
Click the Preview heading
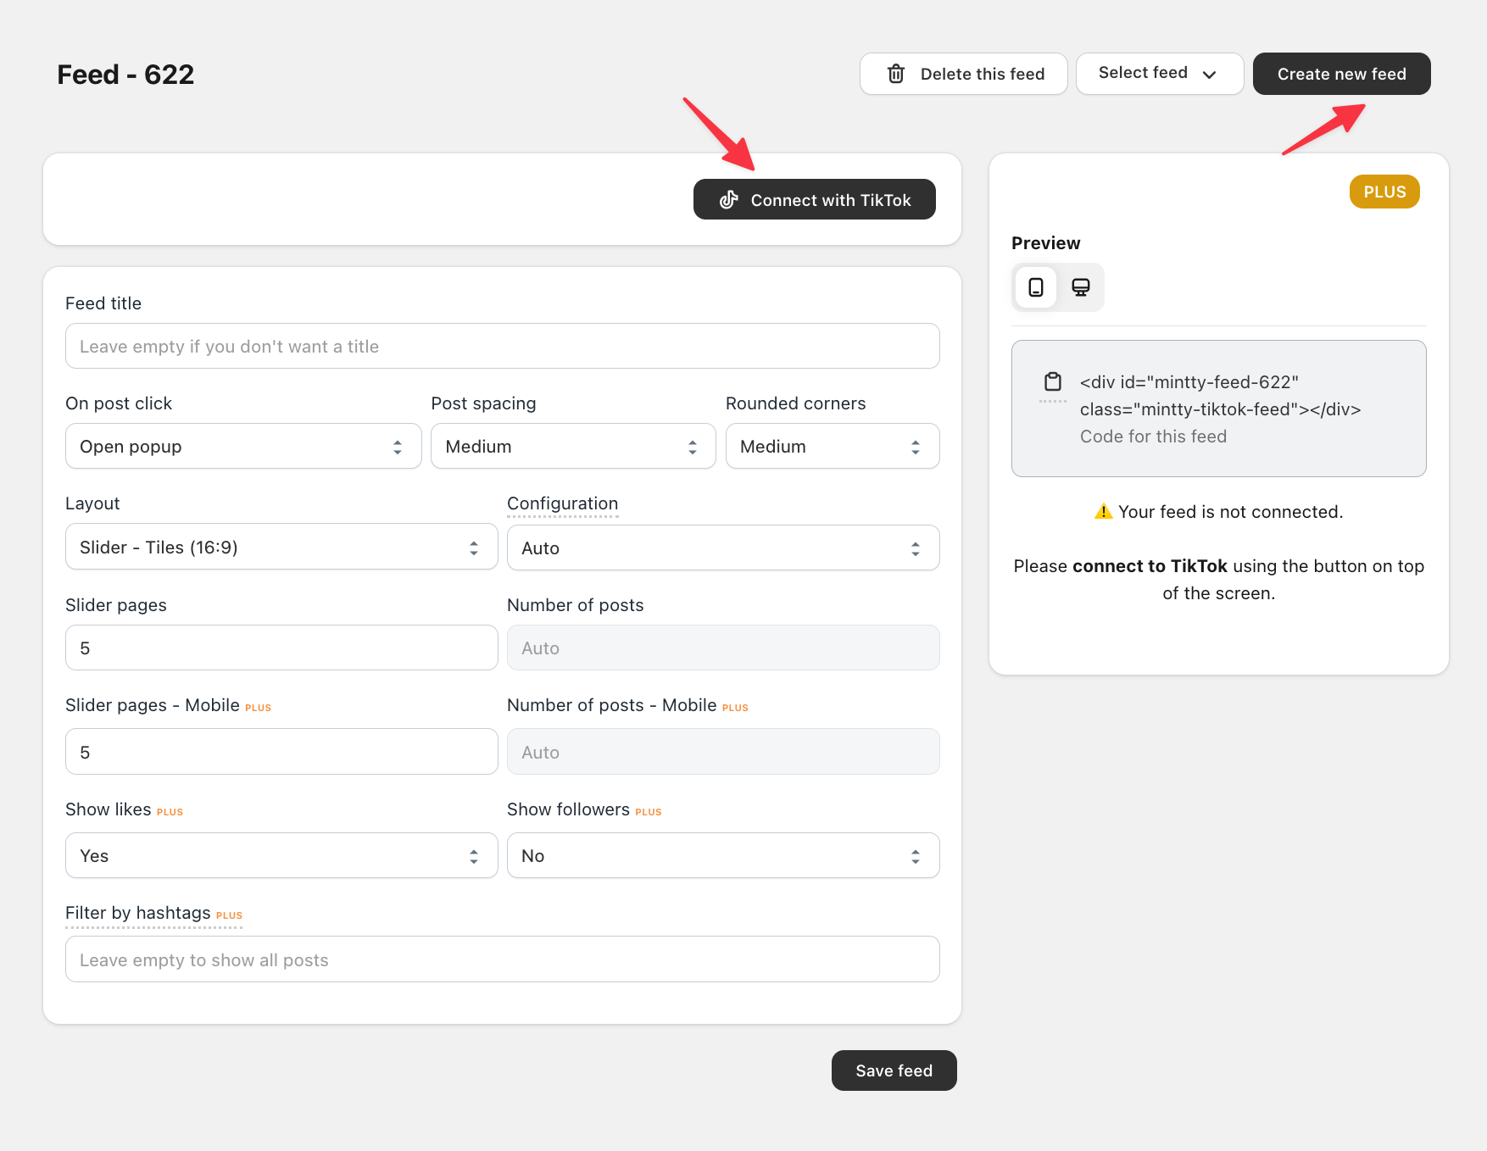click(1045, 243)
